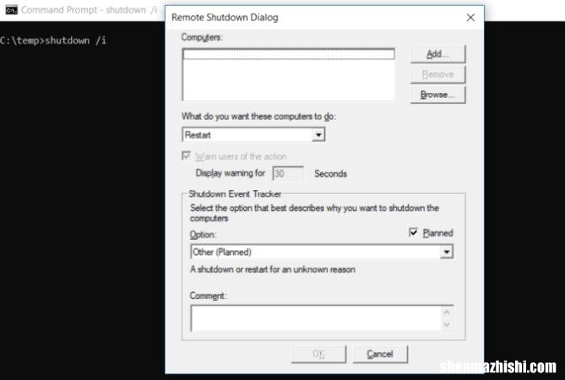Screen dimensions: 565x380
Task: Click inside the Computers list box
Action: click(288, 74)
